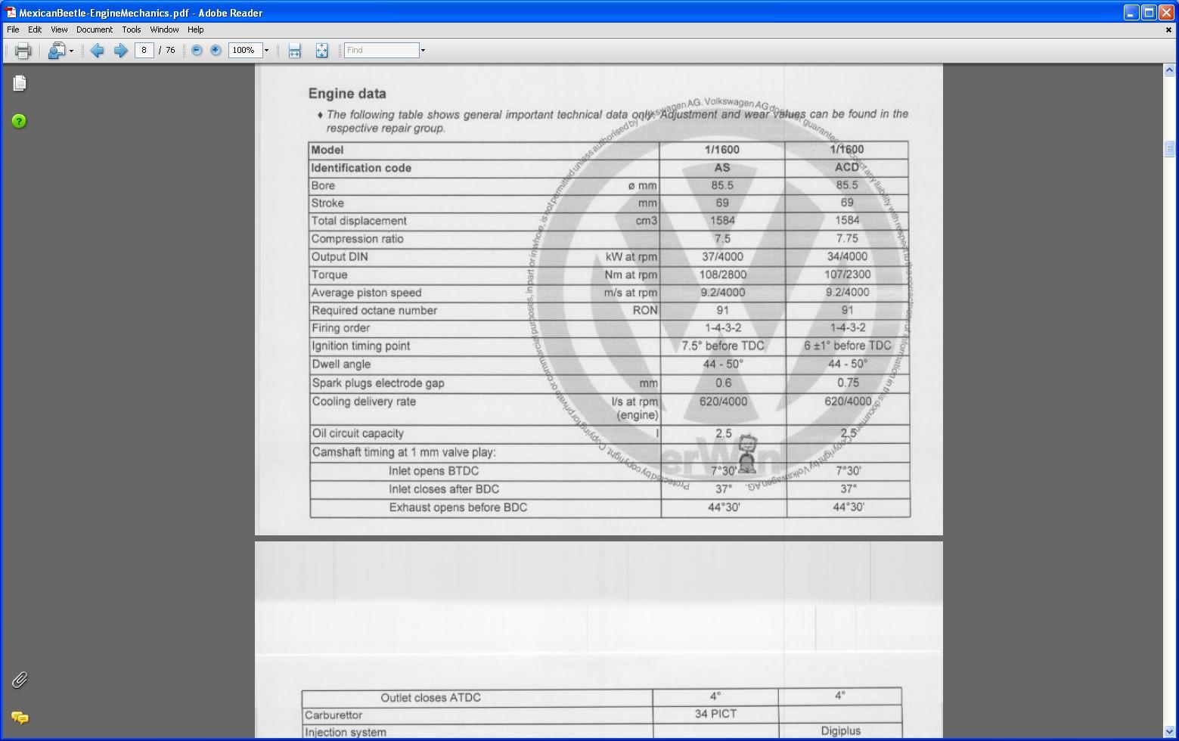Click the page number field showing 8
1179x741 pixels.
click(144, 50)
